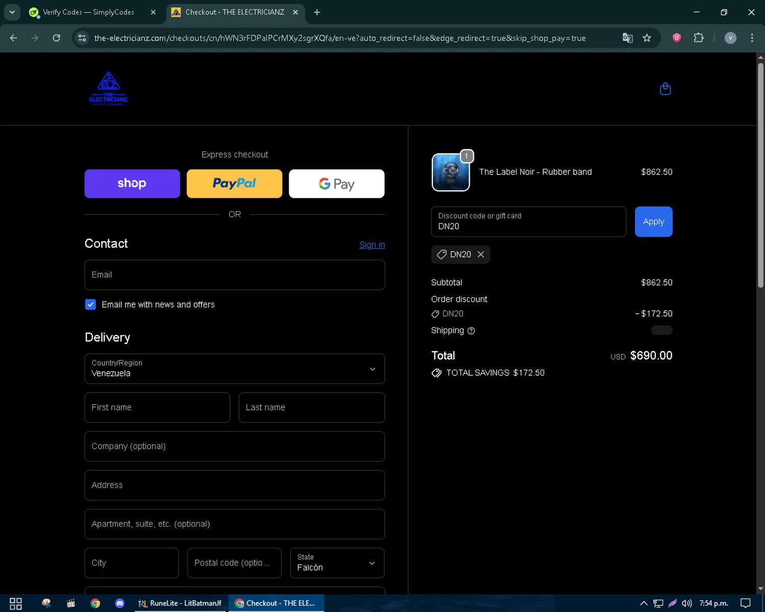Close the Verify Codes SimplyCodes tab
This screenshot has height=612, width=765.
[x=153, y=12]
